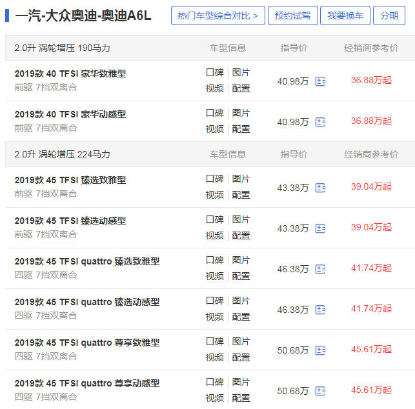This screenshot has height=409, width=415.
Task: Click 视频 for 45 TFSI 臻选动感型
Action: click(215, 235)
